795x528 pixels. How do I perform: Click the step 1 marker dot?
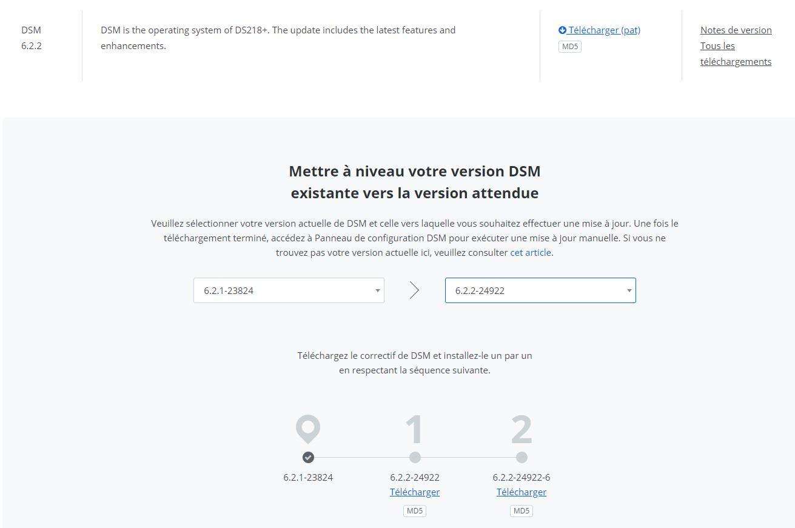coord(415,457)
